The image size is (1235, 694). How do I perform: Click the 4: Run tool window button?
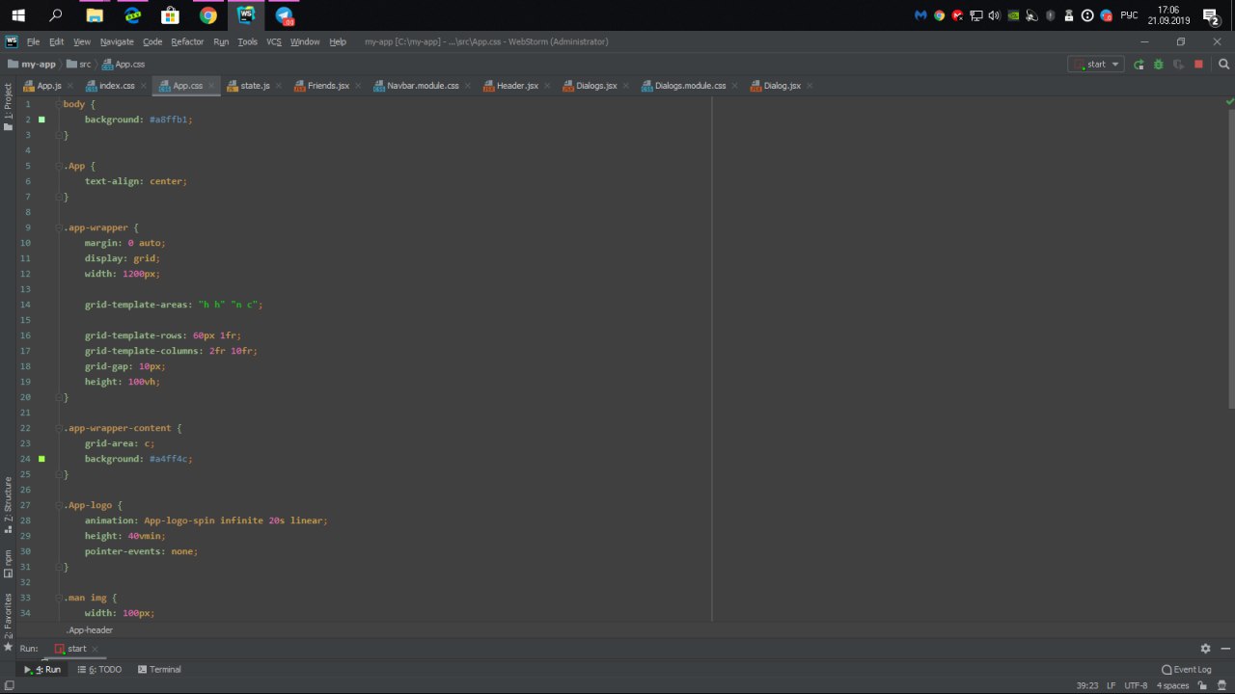coord(42,669)
